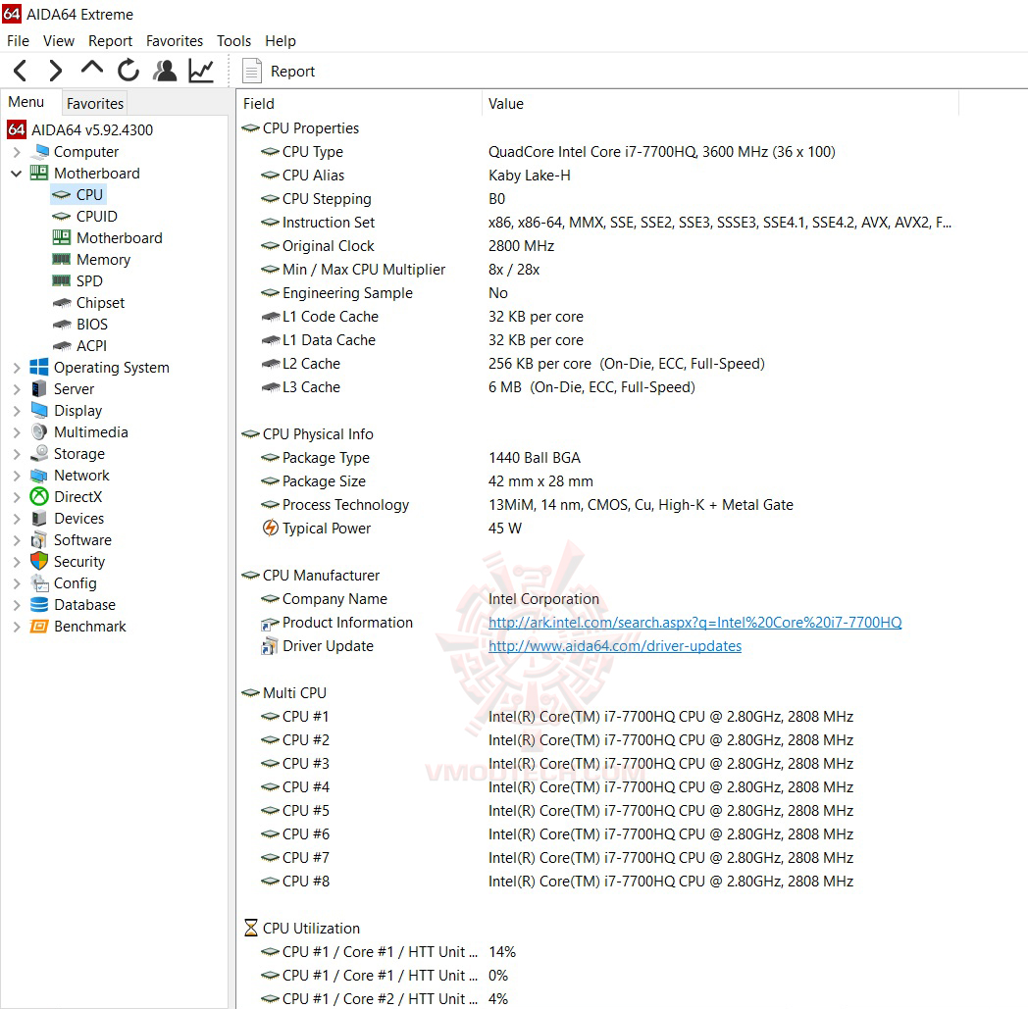Switch to the Favorites tab
Image resolution: width=1028 pixels, height=1009 pixels.
point(95,103)
